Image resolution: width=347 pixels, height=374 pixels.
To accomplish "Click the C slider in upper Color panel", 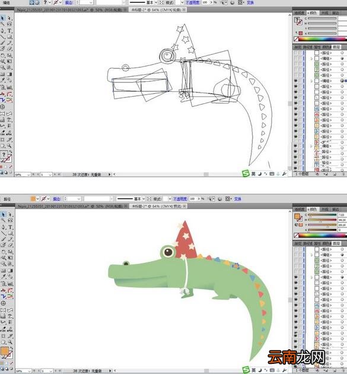I will [322, 18].
